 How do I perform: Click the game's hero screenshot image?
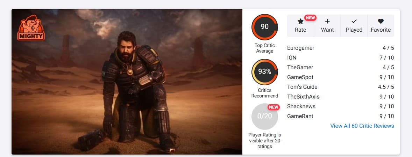pyautogui.click(x=127, y=82)
